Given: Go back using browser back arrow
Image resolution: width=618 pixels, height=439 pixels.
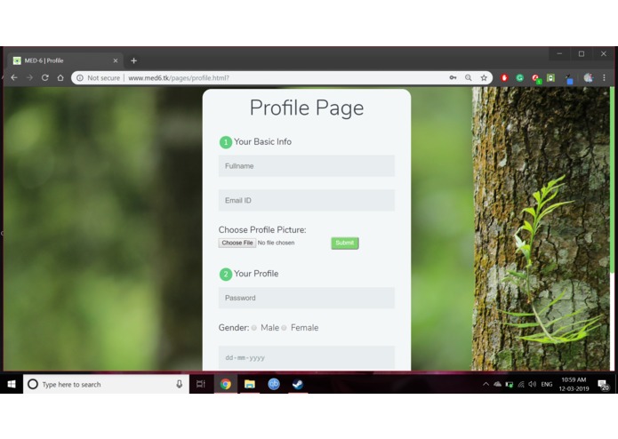Looking at the screenshot, I should coord(14,77).
